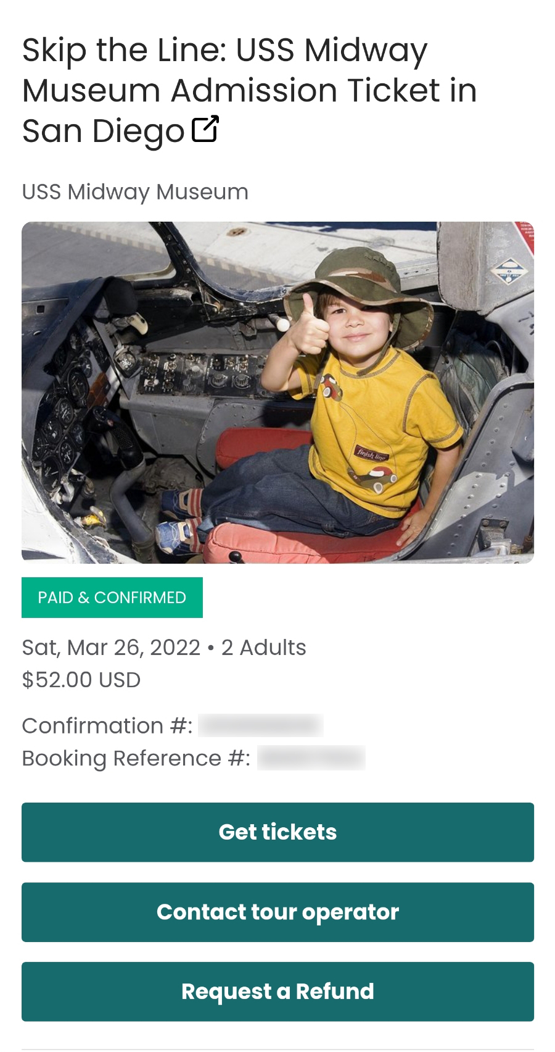Tap the cockpit photo of the boy
The height and width of the screenshot is (1052, 555).
tap(277, 393)
